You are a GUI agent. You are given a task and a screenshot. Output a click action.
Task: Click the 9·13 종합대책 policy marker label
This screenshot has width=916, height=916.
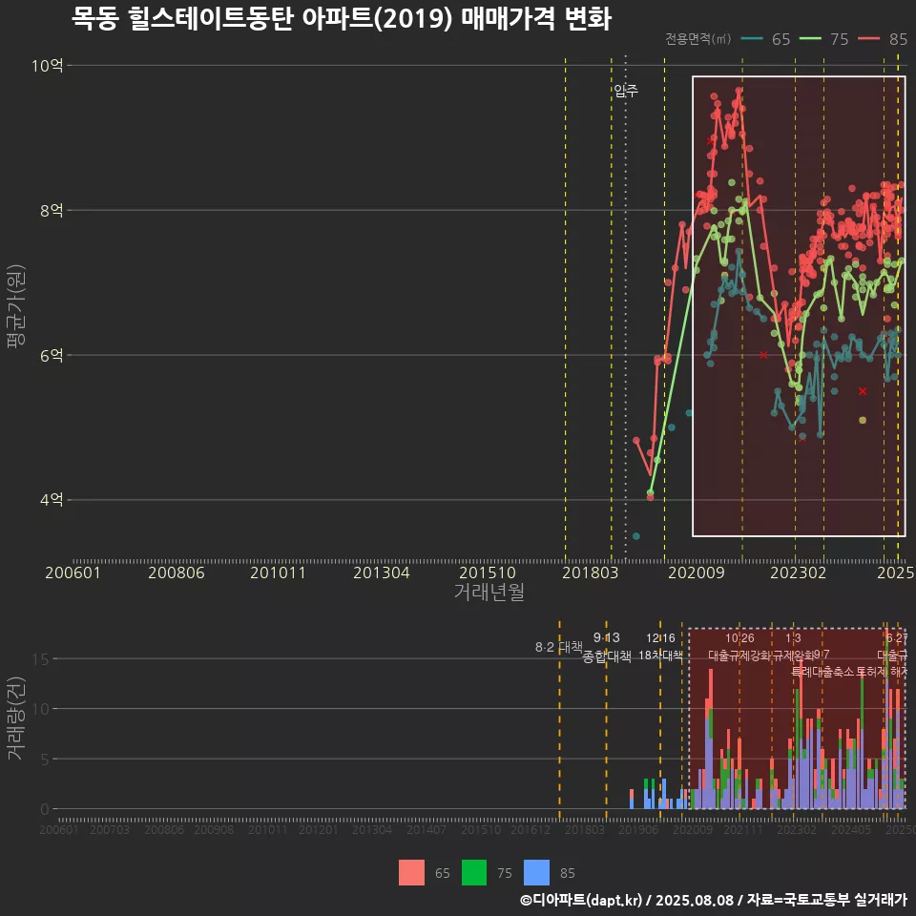tap(607, 647)
